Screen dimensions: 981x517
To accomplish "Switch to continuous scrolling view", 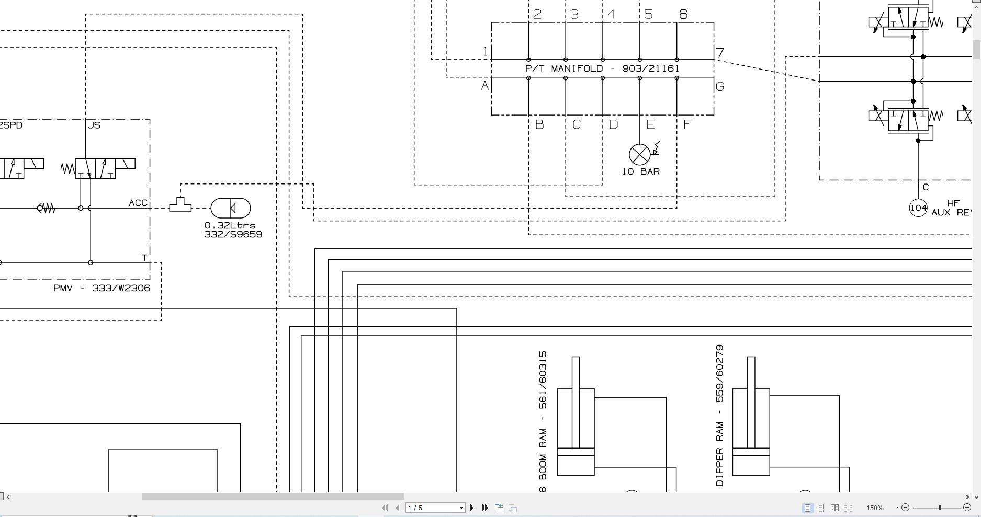I will coord(821,508).
